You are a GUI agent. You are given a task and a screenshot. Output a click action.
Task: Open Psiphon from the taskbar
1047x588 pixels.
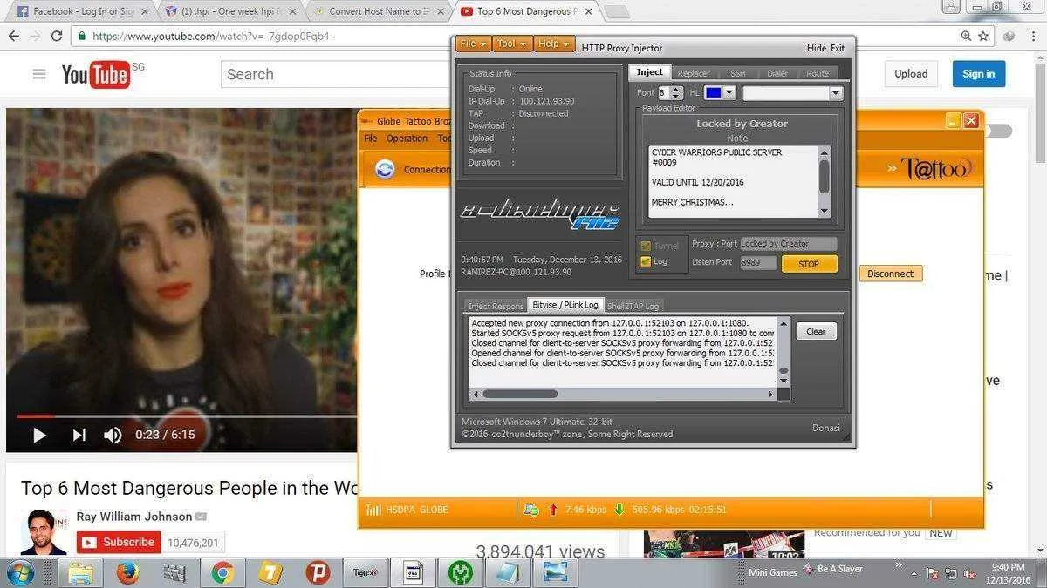[318, 572]
